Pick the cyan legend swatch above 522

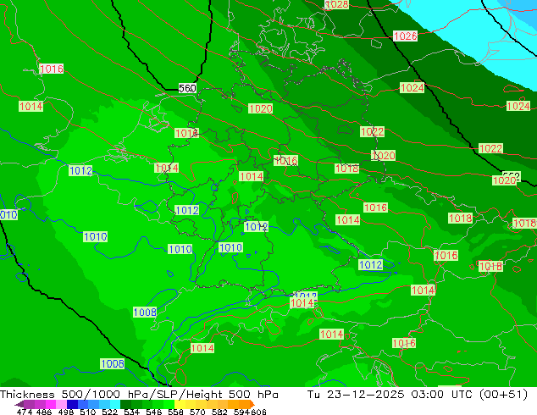(x=115, y=404)
